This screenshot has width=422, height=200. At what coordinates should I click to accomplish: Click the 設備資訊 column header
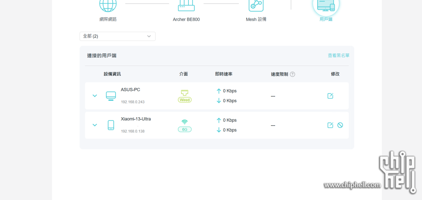tap(113, 74)
